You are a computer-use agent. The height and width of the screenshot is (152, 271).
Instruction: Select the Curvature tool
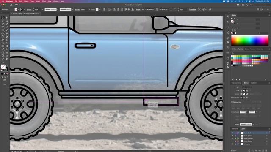click(7, 24)
